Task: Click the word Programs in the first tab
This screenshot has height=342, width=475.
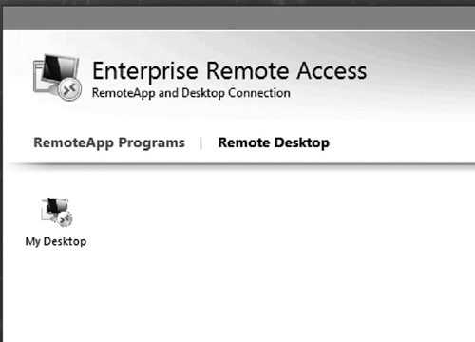Action: click(x=151, y=143)
